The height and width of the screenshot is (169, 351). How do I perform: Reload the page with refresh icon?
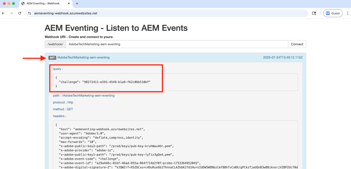point(20,14)
